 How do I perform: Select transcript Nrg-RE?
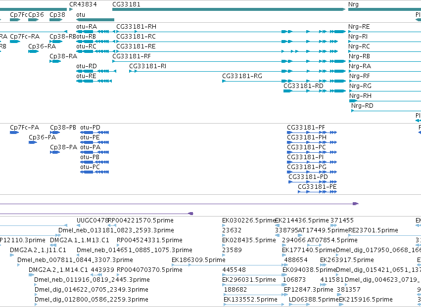pos(359,27)
